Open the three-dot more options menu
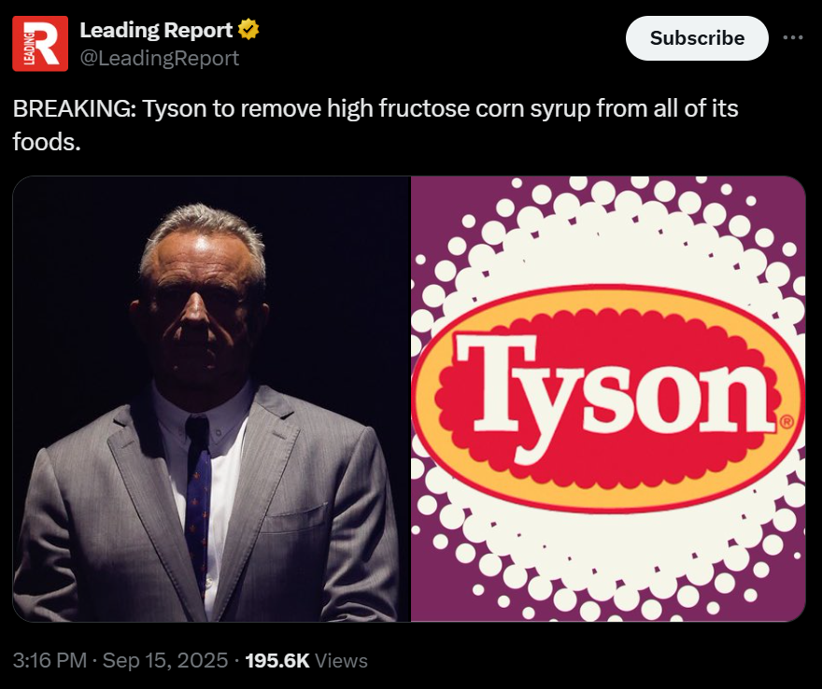This screenshot has width=822, height=689. coord(793,37)
